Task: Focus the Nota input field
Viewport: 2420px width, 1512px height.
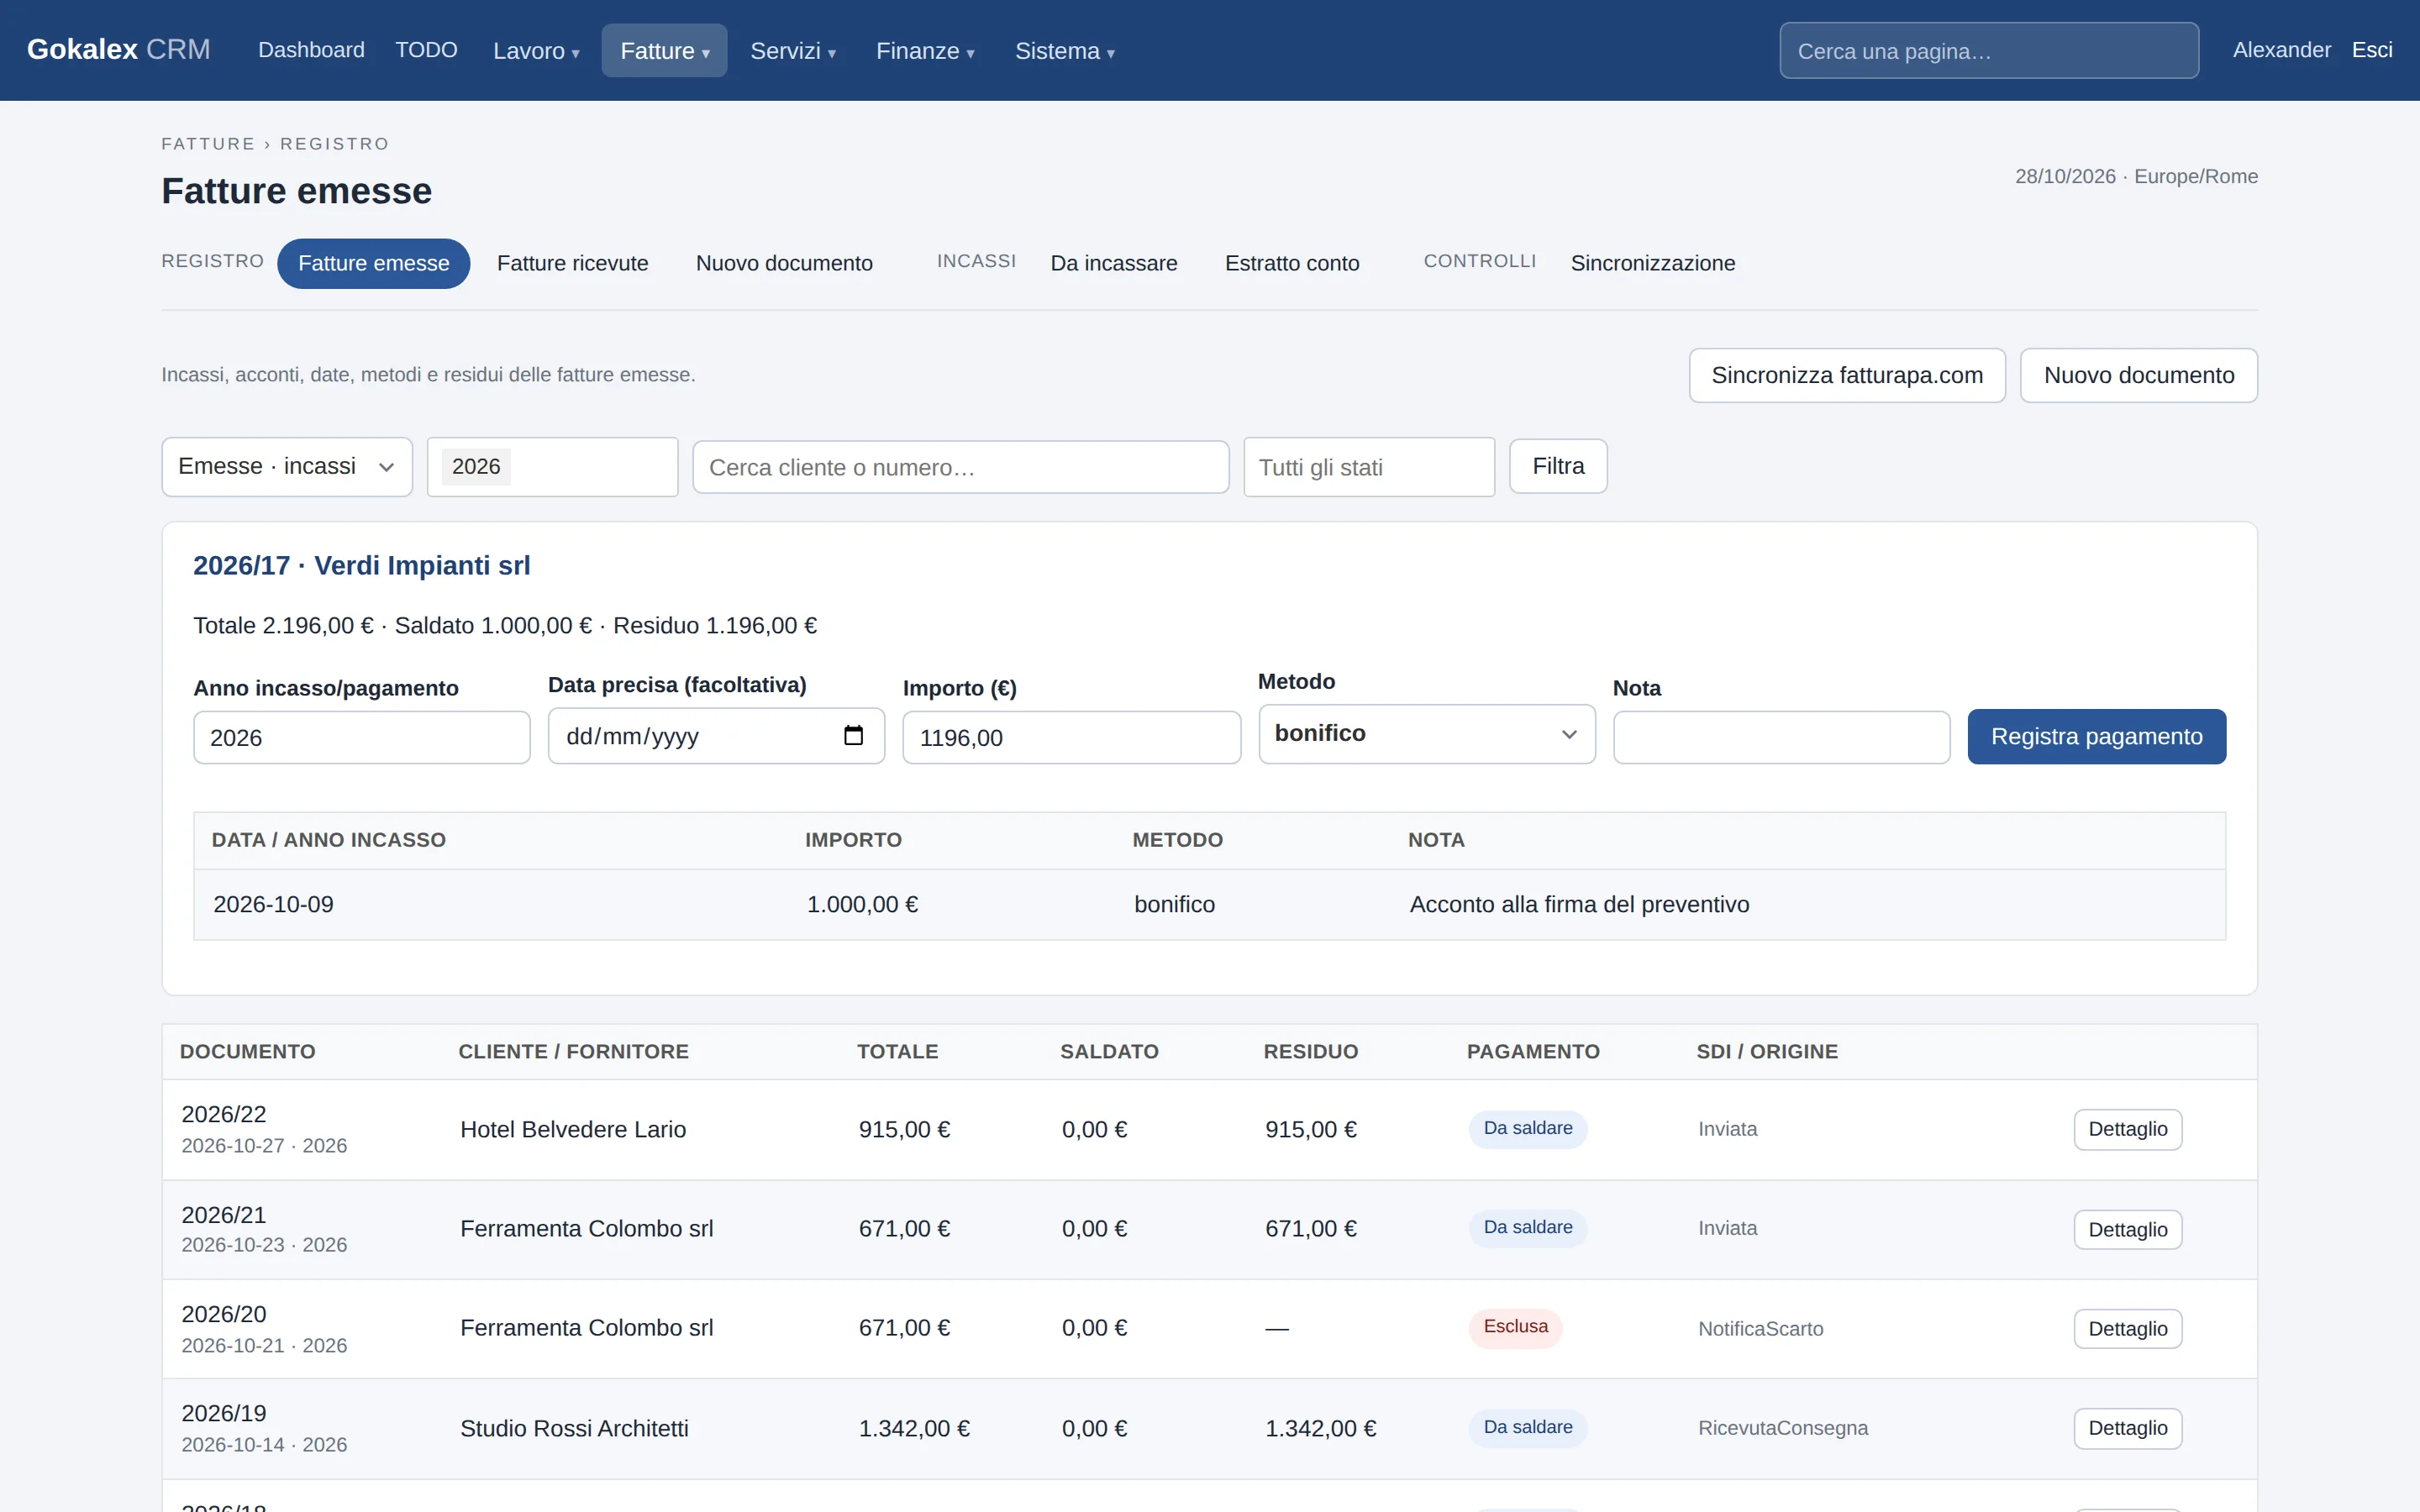Action: [x=1781, y=738]
